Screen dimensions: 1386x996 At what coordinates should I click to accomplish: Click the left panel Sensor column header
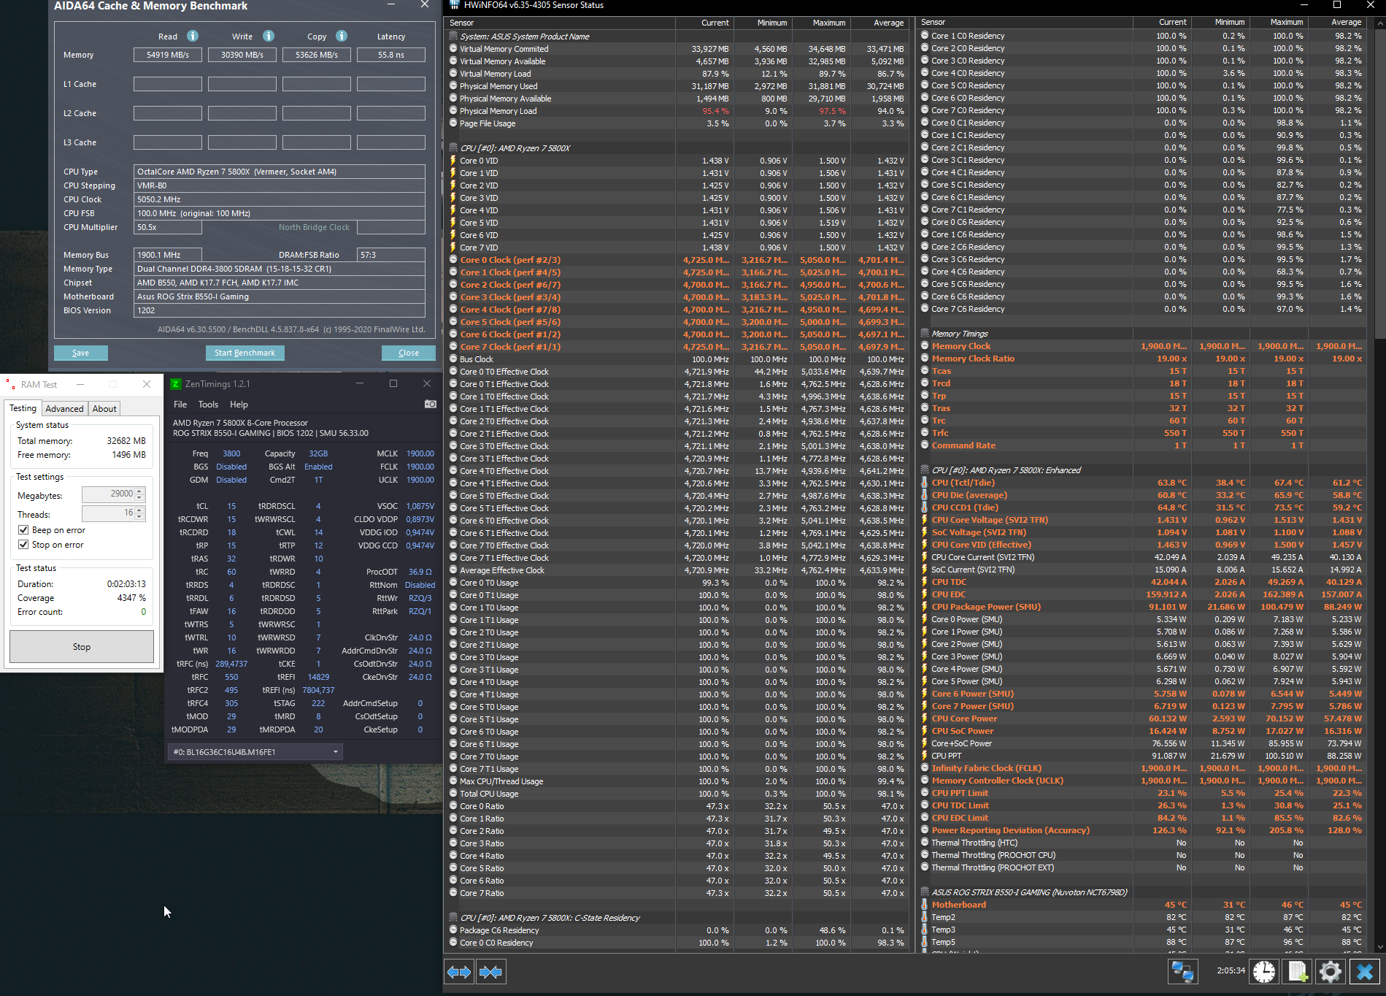pyautogui.click(x=559, y=23)
